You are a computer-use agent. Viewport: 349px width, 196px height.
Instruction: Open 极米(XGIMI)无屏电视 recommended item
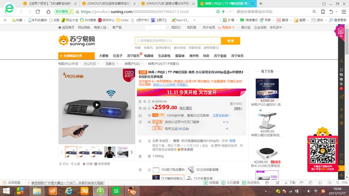coord(267,166)
